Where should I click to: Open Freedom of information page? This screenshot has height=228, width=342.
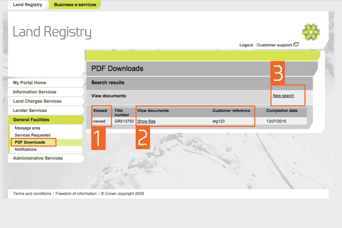tap(76, 193)
